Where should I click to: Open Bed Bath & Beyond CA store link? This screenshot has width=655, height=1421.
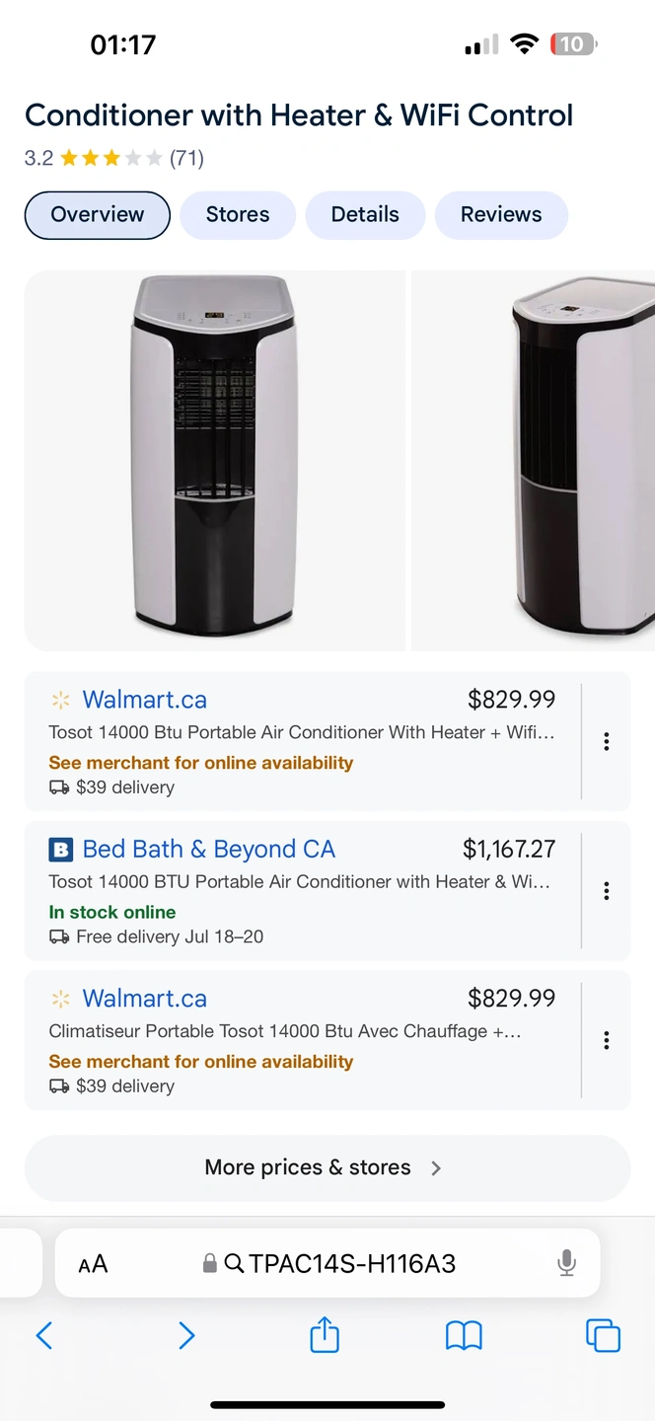tap(209, 850)
